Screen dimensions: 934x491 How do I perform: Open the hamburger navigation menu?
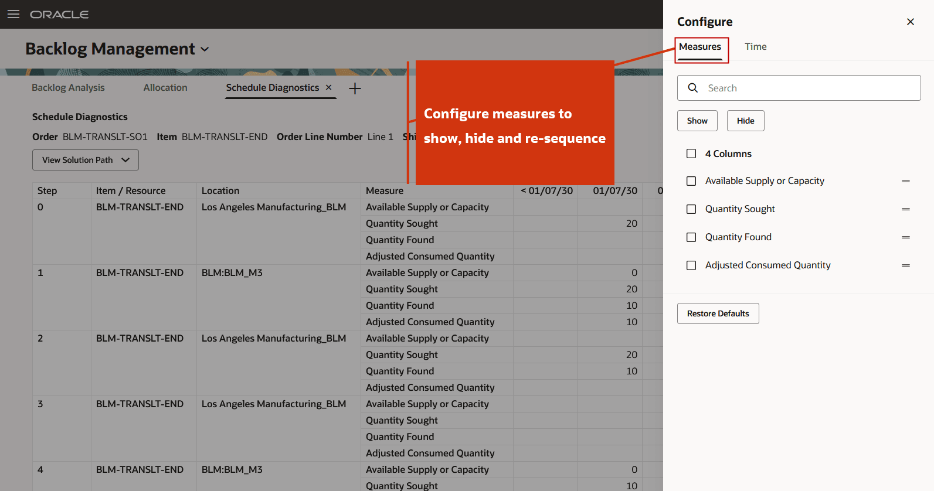click(13, 14)
